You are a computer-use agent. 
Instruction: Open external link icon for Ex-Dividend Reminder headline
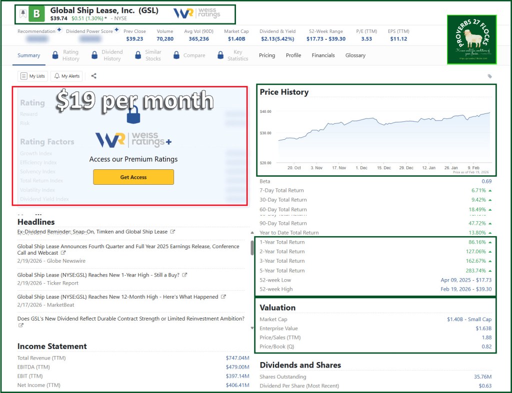172,232
